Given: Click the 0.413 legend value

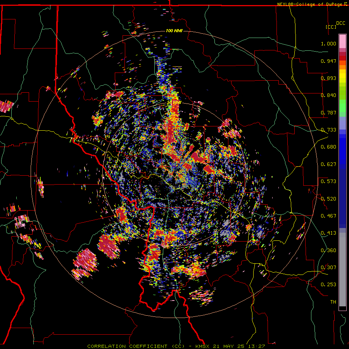Looking at the screenshot, I should [328, 233].
